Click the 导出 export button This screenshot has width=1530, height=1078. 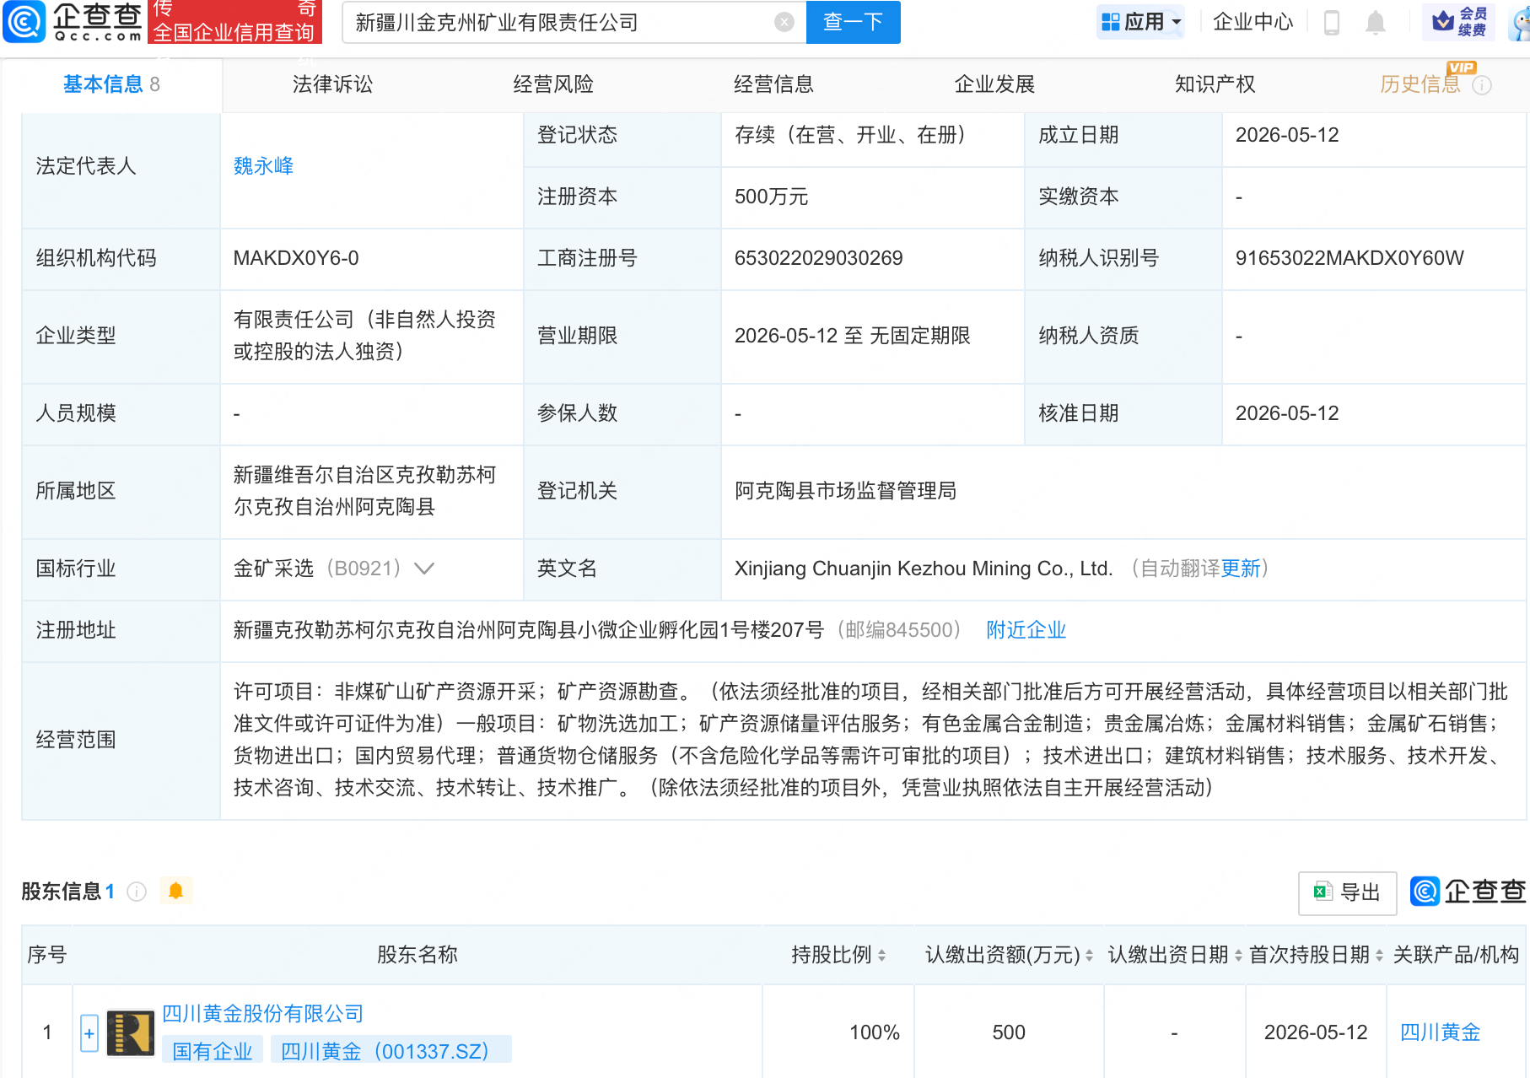tap(1348, 892)
